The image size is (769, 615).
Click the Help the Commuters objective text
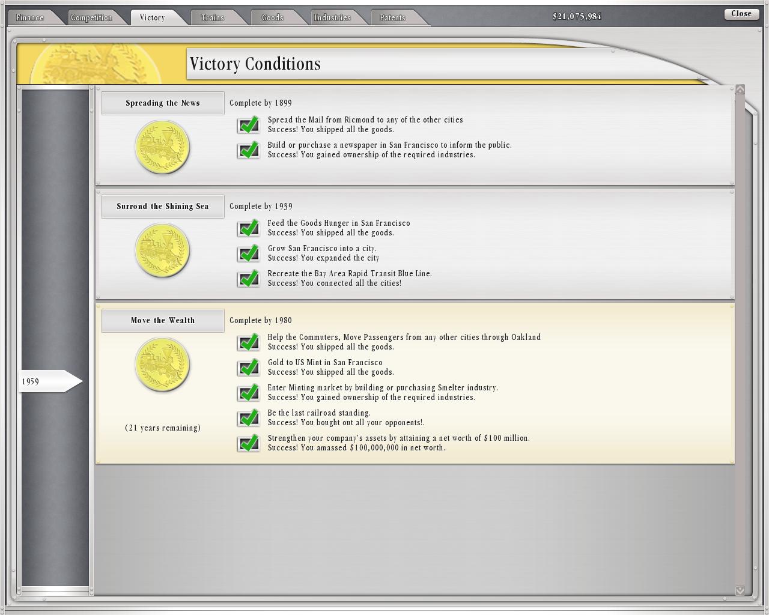click(x=404, y=338)
